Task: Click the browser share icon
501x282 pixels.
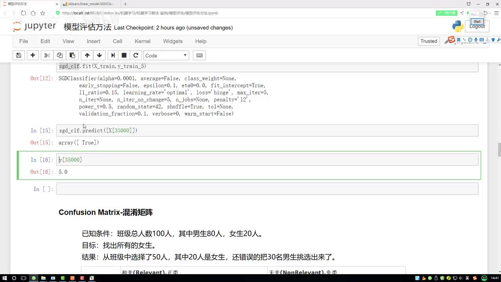Action: [x=463, y=13]
